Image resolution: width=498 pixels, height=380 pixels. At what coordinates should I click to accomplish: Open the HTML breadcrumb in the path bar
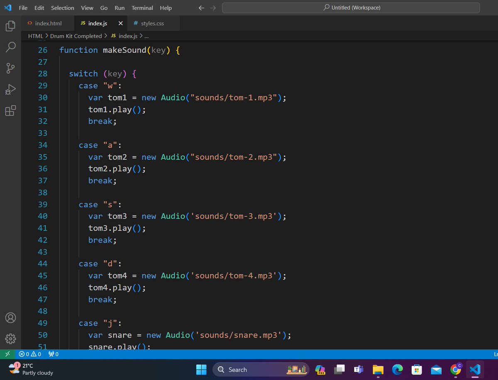pyautogui.click(x=35, y=36)
